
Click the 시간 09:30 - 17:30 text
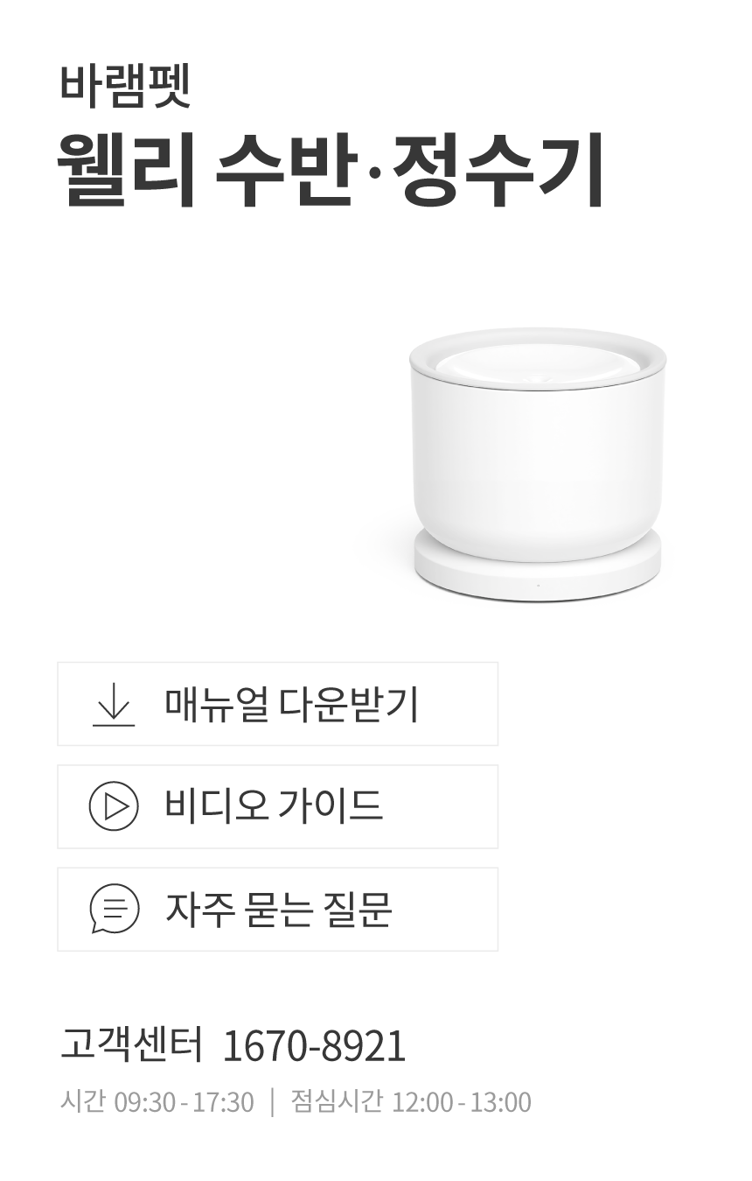[157, 1101]
